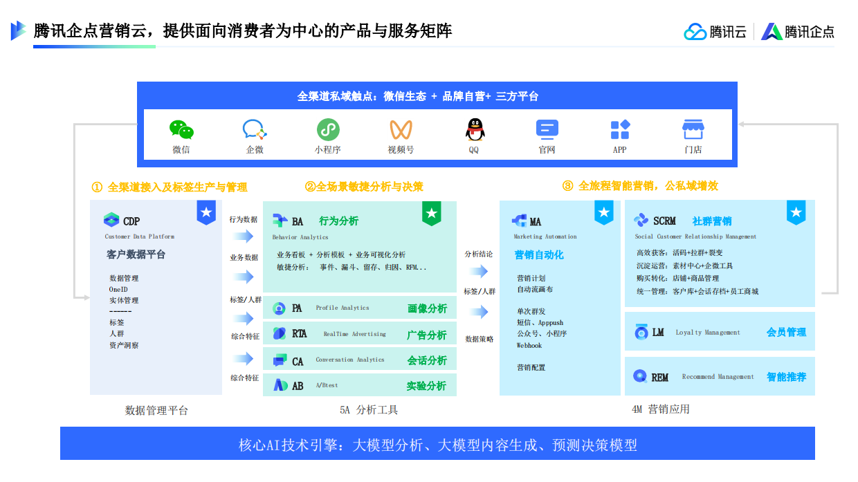Image resolution: width=858 pixels, height=482 pixels.
Task: Click the 腾讯企点 logo at top right
Action: click(798, 32)
